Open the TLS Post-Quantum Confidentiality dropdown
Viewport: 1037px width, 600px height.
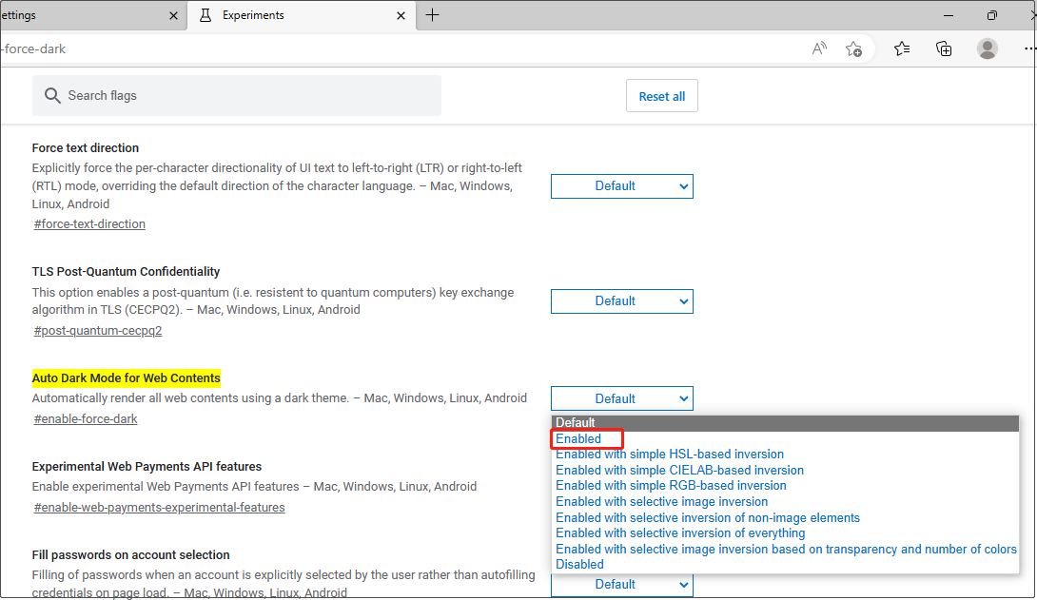point(621,300)
